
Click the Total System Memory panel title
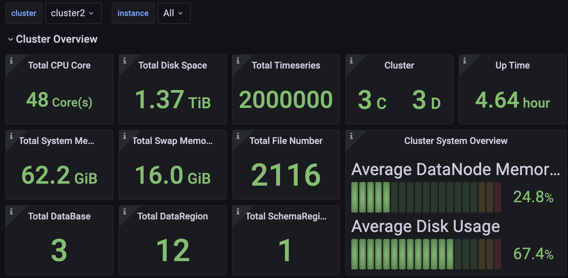click(x=57, y=141)
